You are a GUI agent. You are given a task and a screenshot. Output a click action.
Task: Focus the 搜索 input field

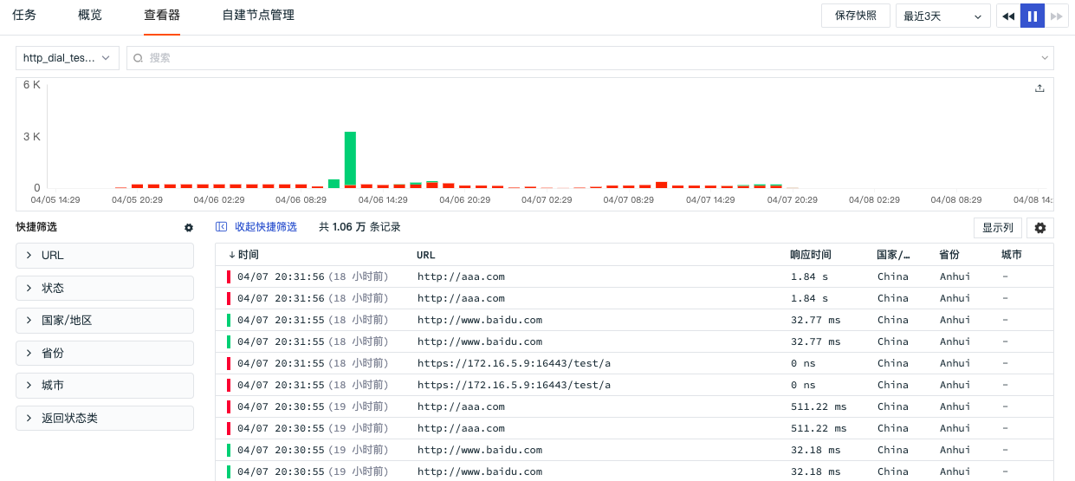[589, 58]
